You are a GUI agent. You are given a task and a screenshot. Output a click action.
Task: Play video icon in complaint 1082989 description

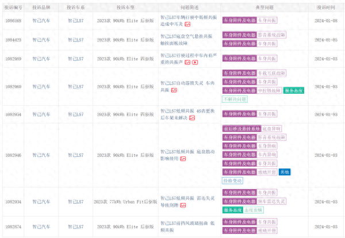(195, 62)
